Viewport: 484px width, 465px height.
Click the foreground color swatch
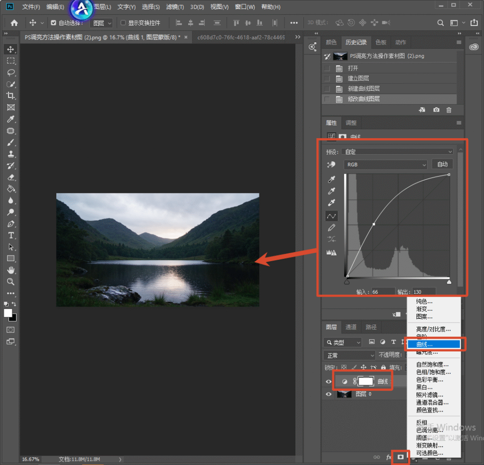coord(8,313)
